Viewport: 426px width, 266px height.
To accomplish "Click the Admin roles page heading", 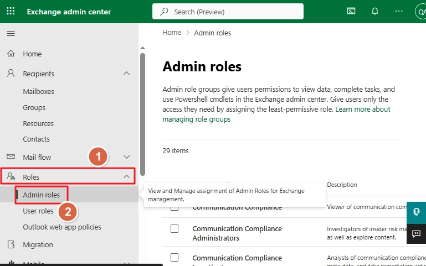I will point(202,66).
